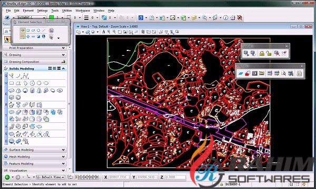The width and height of the screenshot is (316, 189).
Task: Select the Block selection method in Element Selection
Action: coord(28,30)
